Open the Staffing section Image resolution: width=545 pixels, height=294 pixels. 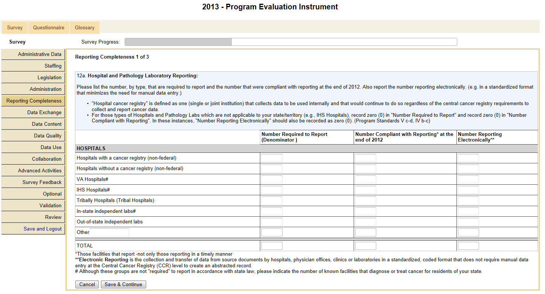pyautogui.click(x=33, y=66)
